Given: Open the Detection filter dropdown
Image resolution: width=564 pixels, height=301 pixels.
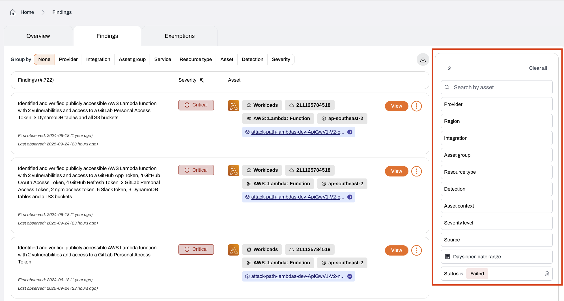Looking at the screenshot, I should (497, 189).
